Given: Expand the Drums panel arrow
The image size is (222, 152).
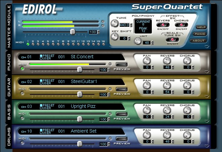Looking at the screenshot, I should (x=207, y=146).
